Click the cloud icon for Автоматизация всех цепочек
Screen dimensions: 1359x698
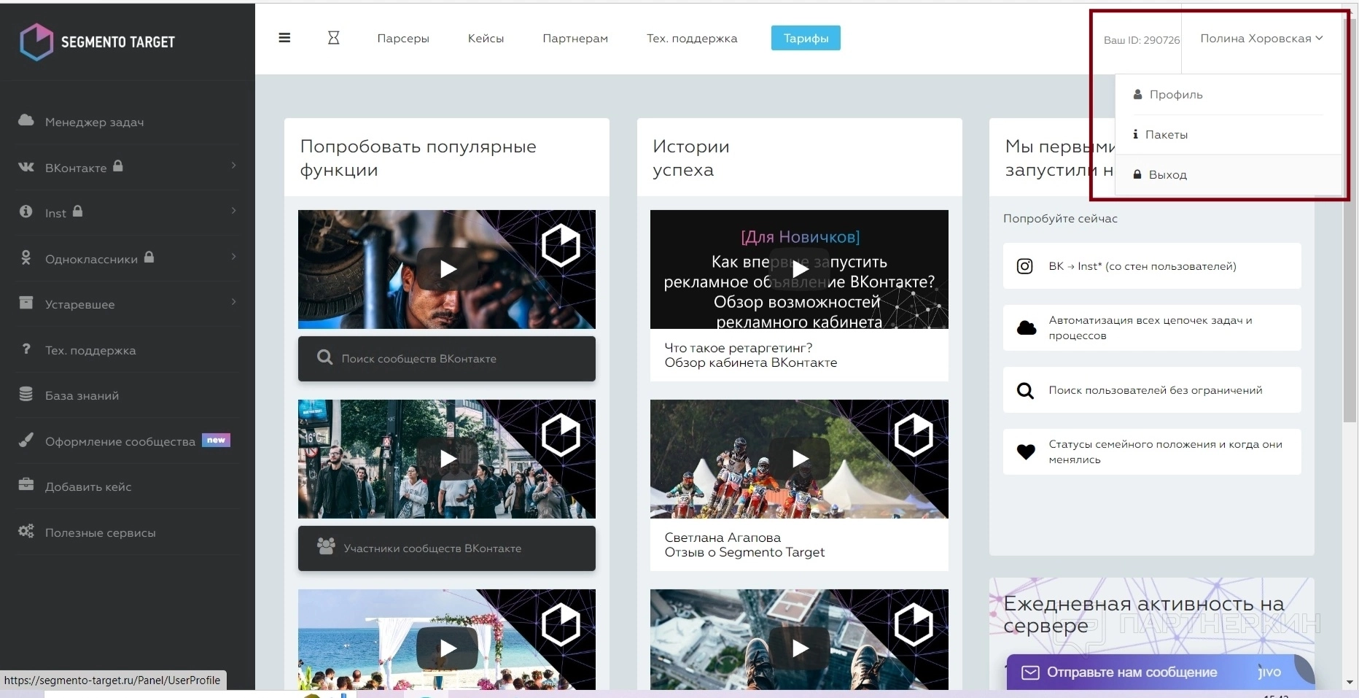pos(1027,328)
